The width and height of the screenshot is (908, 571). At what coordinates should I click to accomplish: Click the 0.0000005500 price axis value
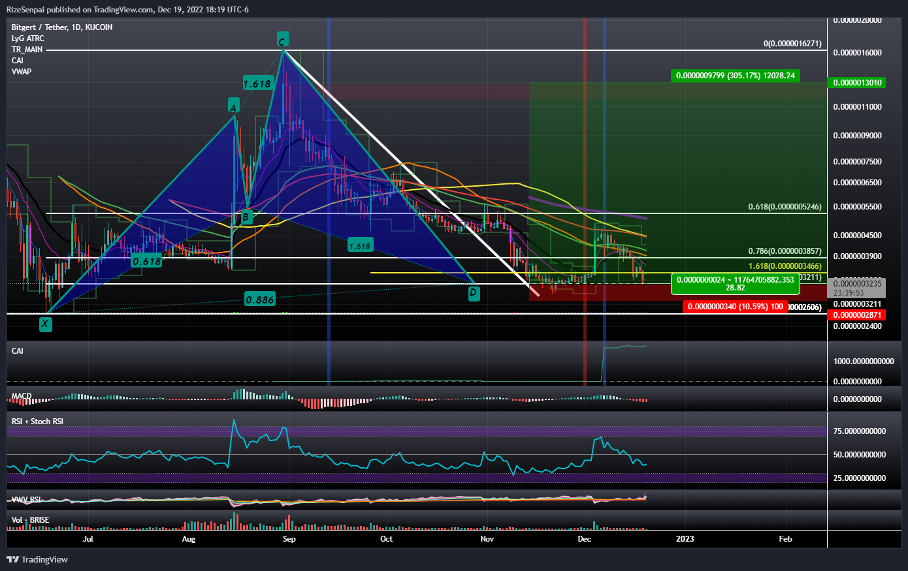pos(857,207)
